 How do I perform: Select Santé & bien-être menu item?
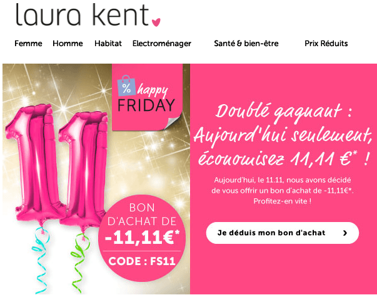[x=246, y=44]
